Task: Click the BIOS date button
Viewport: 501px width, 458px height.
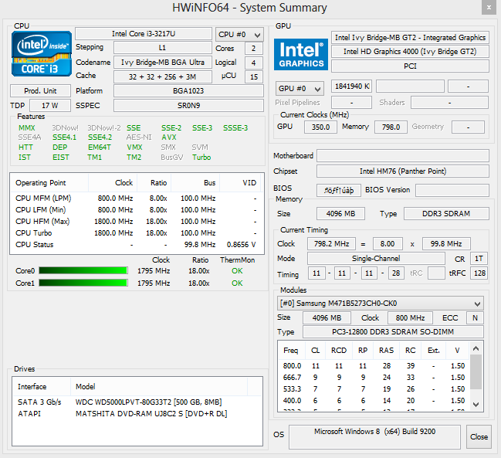Action: tap(339, 190)
